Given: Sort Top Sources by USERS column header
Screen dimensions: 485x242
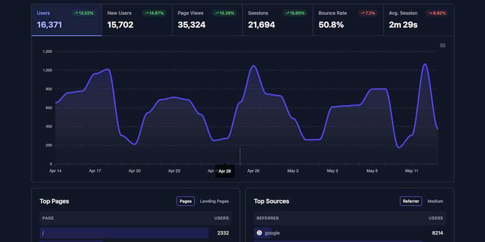Looking at the screenshot, I should tap(435, 218).
